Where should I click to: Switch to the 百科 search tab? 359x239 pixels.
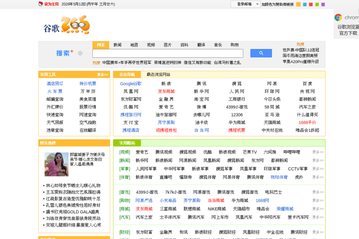[x=184, y=45]
